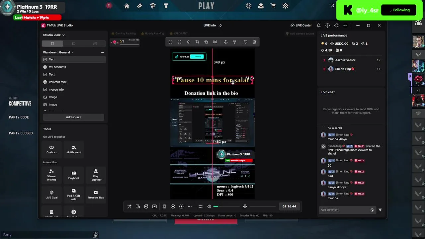Screen dimensions: 425x239
Task: Switch to landscape layout mode button
Action: pyautogui.click(x=74, y=43)
